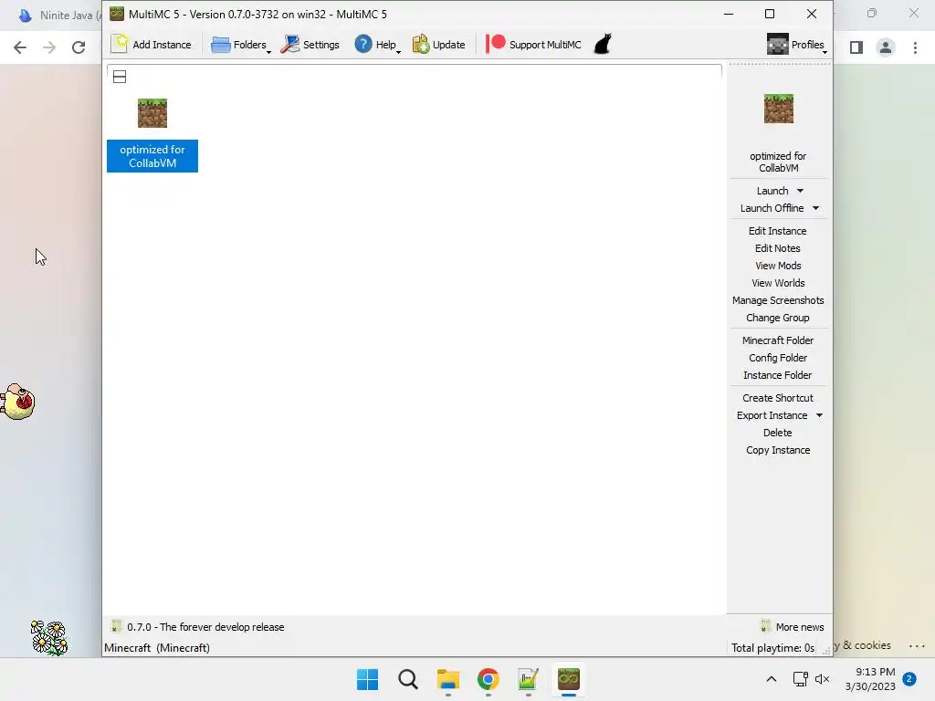The image size is (935, 701).
Task: Open browser three-dot menu
Action: [x=915, y=47]
